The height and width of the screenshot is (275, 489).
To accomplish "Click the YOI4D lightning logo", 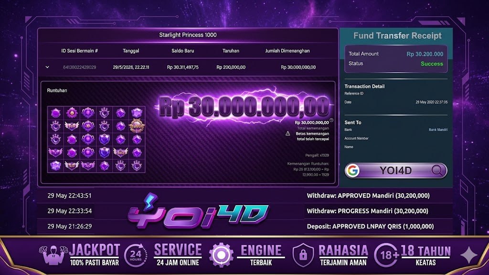I will click(198, 211).
